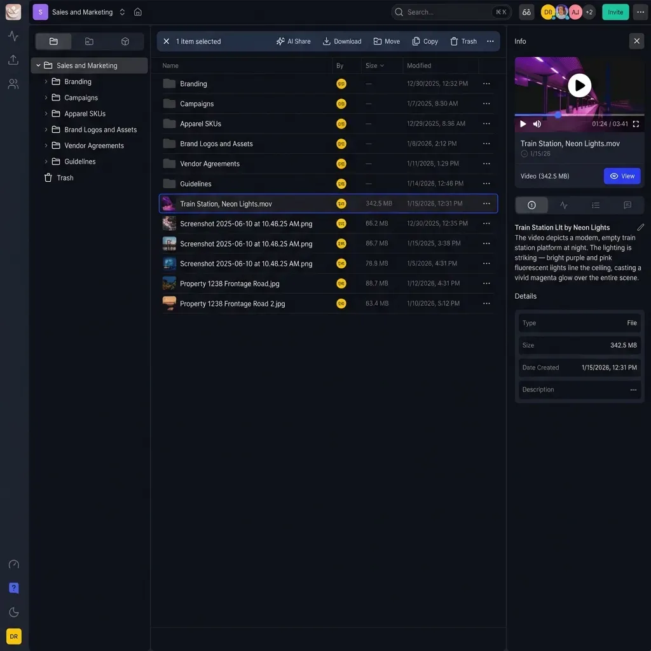Select the 3D assets view icon in sidebar
Image resolution: width=651 pixels, height=651 pixels.
[125, 41]
